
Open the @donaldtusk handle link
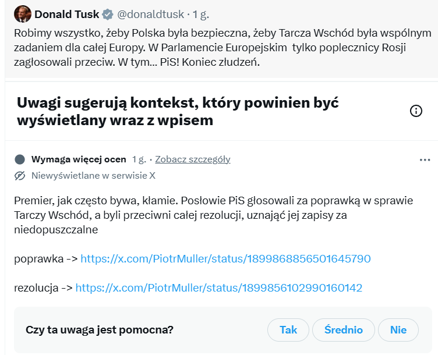[151, 14]
